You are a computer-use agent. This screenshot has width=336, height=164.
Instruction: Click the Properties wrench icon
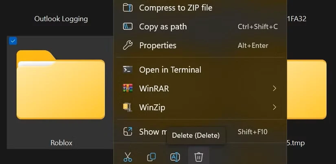tap(128, 45)
